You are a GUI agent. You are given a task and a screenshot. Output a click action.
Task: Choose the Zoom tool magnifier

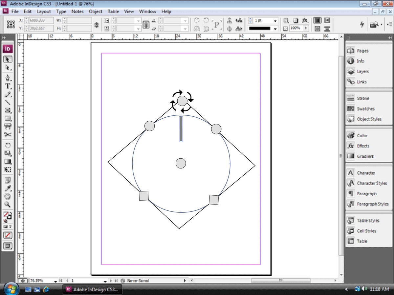click(x=8, y=205)
